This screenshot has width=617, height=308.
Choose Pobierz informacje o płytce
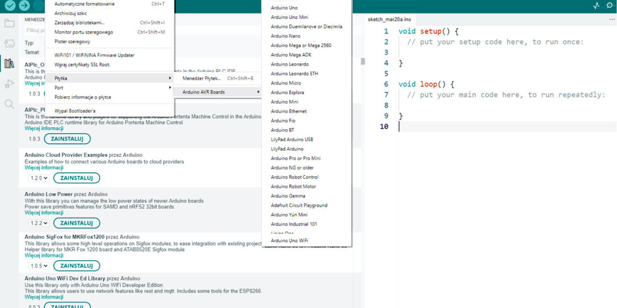click(x=109, y=97)
